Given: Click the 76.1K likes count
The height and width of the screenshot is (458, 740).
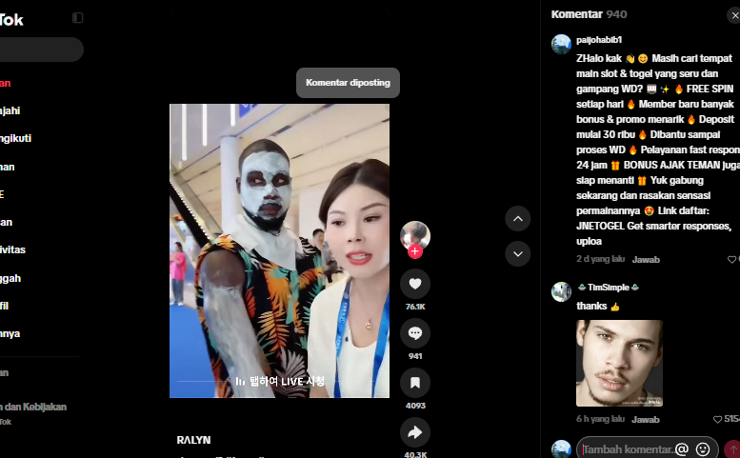Looking at the screenshot, I should click(415, 307).
